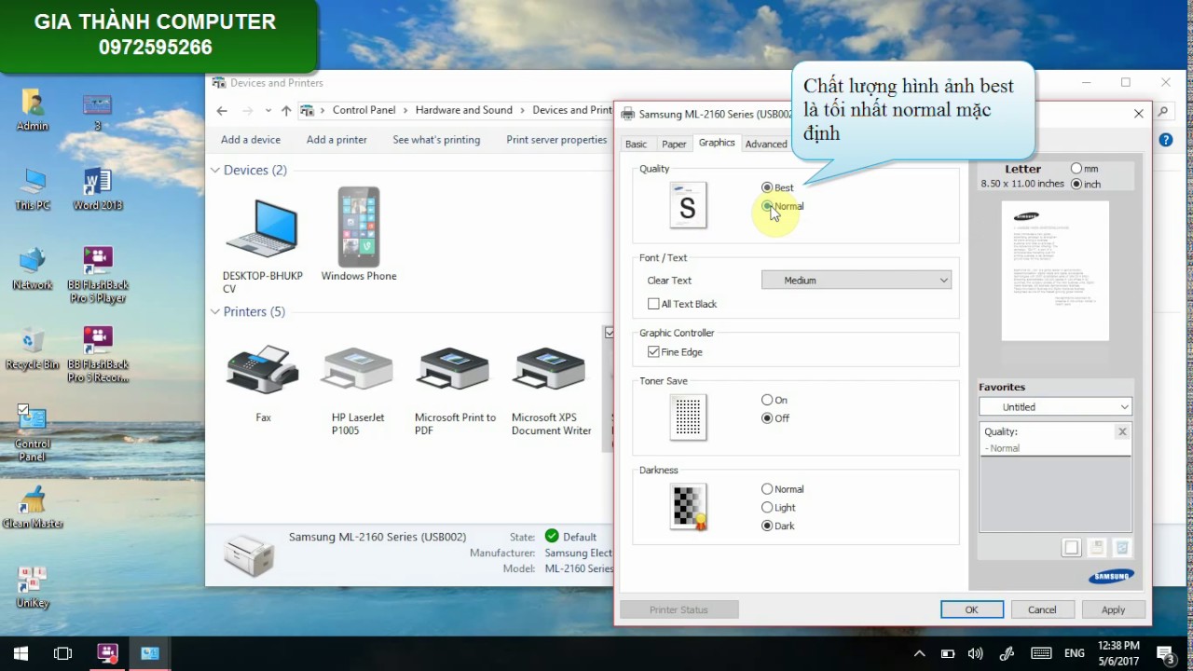The width and height of the screenshot is (1193, 671).
Task: Expand Hardware and Sound breadcrumb chevron
Action: pyautogui.click(x=523, y=110)
